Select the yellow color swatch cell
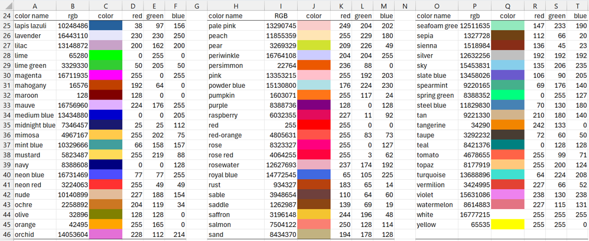 508,225
